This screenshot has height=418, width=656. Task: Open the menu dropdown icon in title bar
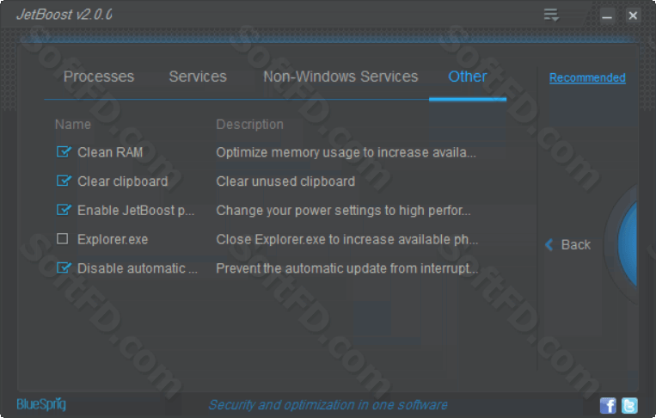[551, 15]
